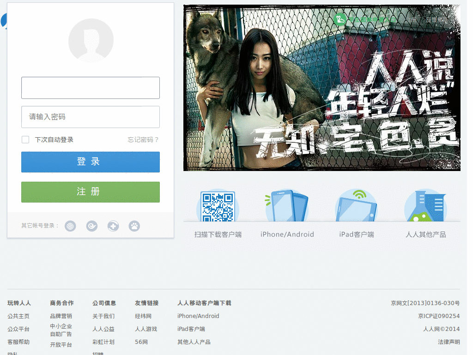Open the 人人游戏 footer link
Screen dimensions: 473x355
click(x=146, y=329)
